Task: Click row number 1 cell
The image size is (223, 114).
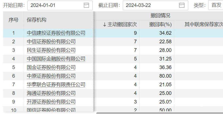Action: [x=14, y=33]
